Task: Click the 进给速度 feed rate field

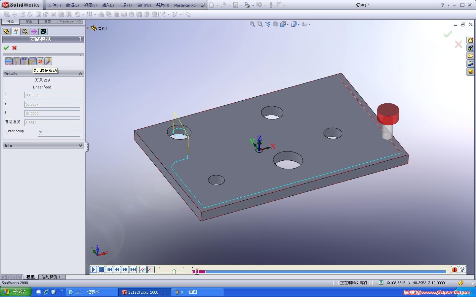Action: [x=52, y=123]
